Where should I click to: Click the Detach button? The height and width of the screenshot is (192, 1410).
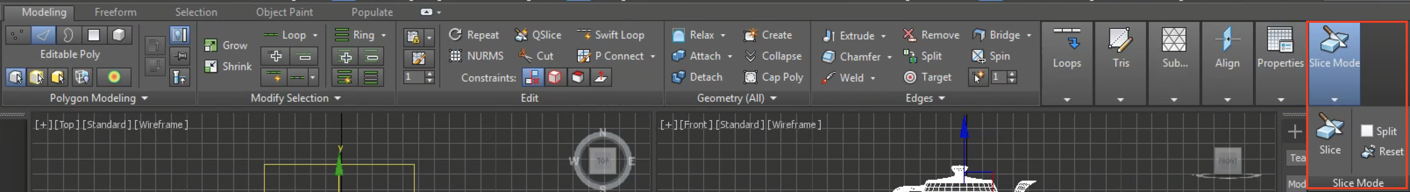(697, 77)
